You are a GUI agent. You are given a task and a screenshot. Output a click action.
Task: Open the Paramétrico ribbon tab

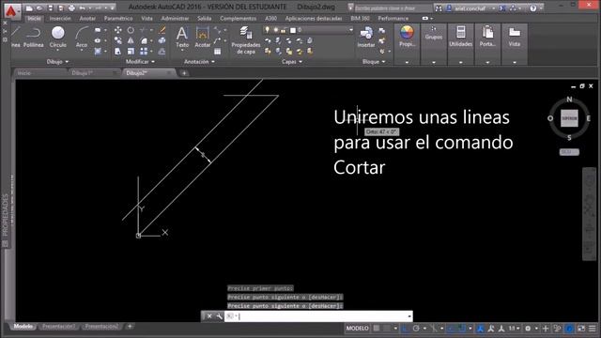point(118,18)
